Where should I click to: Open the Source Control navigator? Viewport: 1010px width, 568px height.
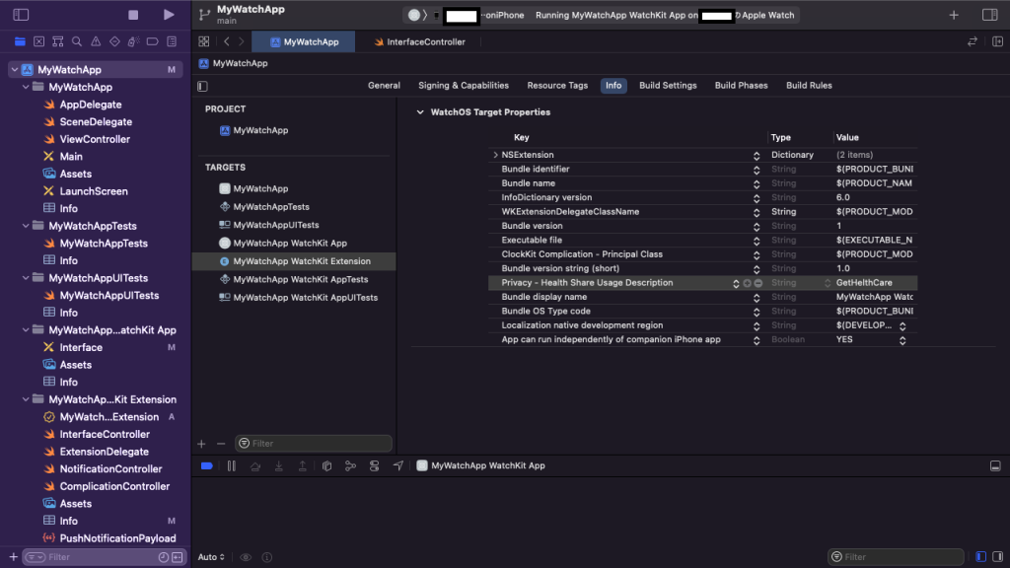click(x=38, y=41)
